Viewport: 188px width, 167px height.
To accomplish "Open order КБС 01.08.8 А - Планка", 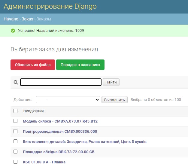I will 44,162.
